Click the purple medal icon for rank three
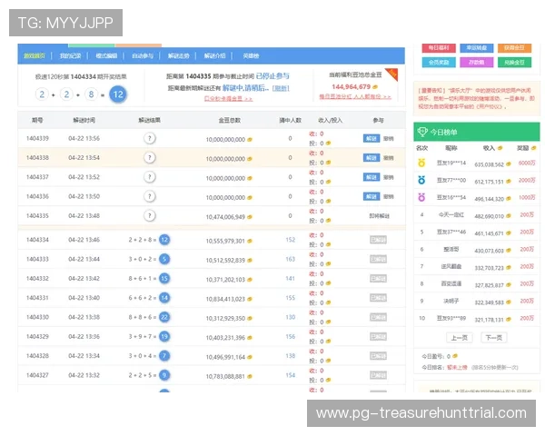The height and width of the screenshot is (436, 545). (x=421, y=197)
